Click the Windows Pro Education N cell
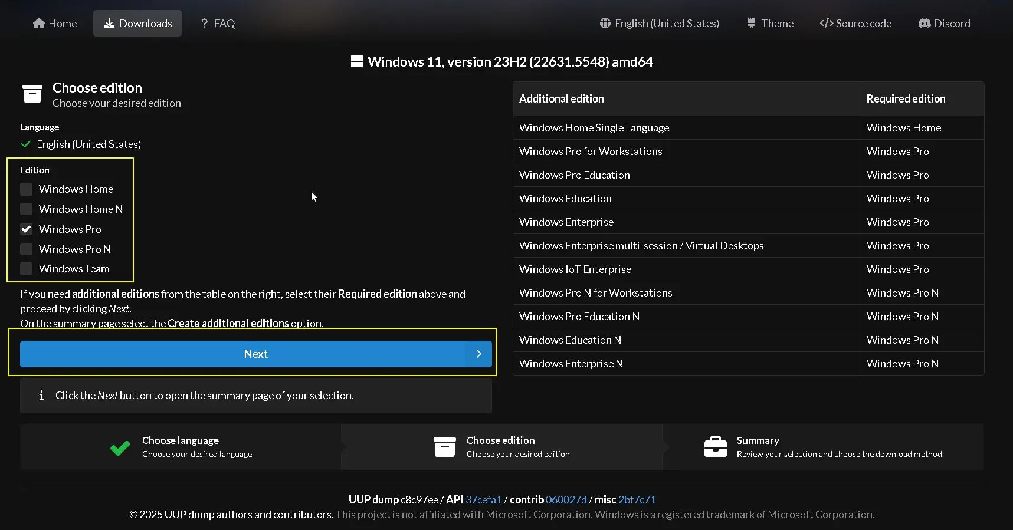The height and width of the screenshot is (530, 1013). pos(686,317)
